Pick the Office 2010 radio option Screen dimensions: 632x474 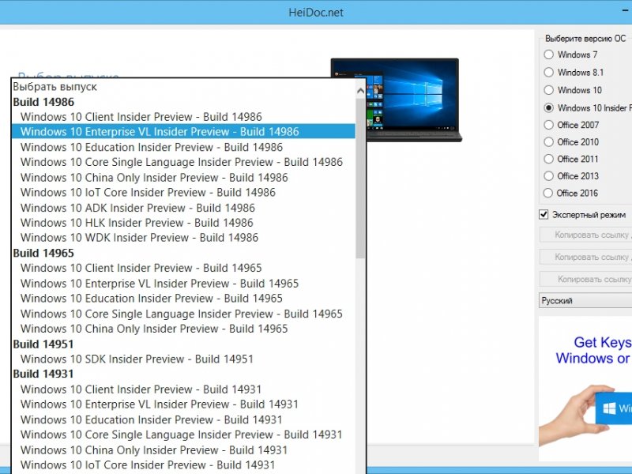point(548,142)
